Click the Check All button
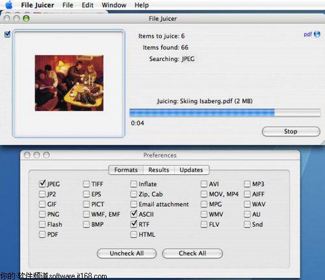Viewport: 325px width, 280px height. 192,253
